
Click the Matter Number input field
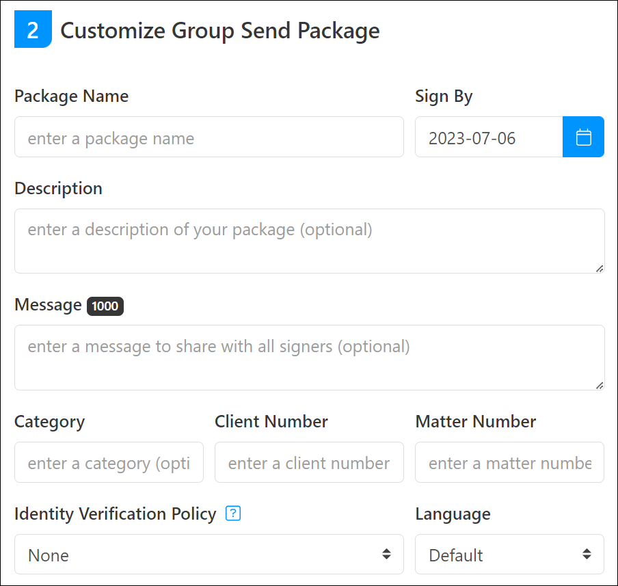pyautogui.click(x=509, y=462)
